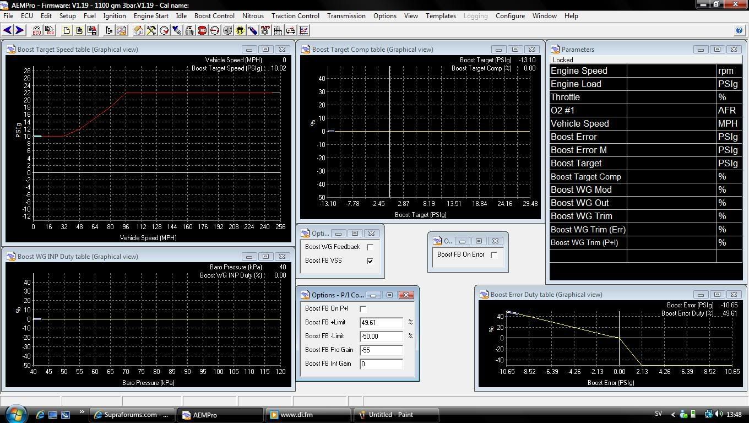Click the Boost FB Pro Gain field
Screen dimensions: 749x423
tap(381, 350)
